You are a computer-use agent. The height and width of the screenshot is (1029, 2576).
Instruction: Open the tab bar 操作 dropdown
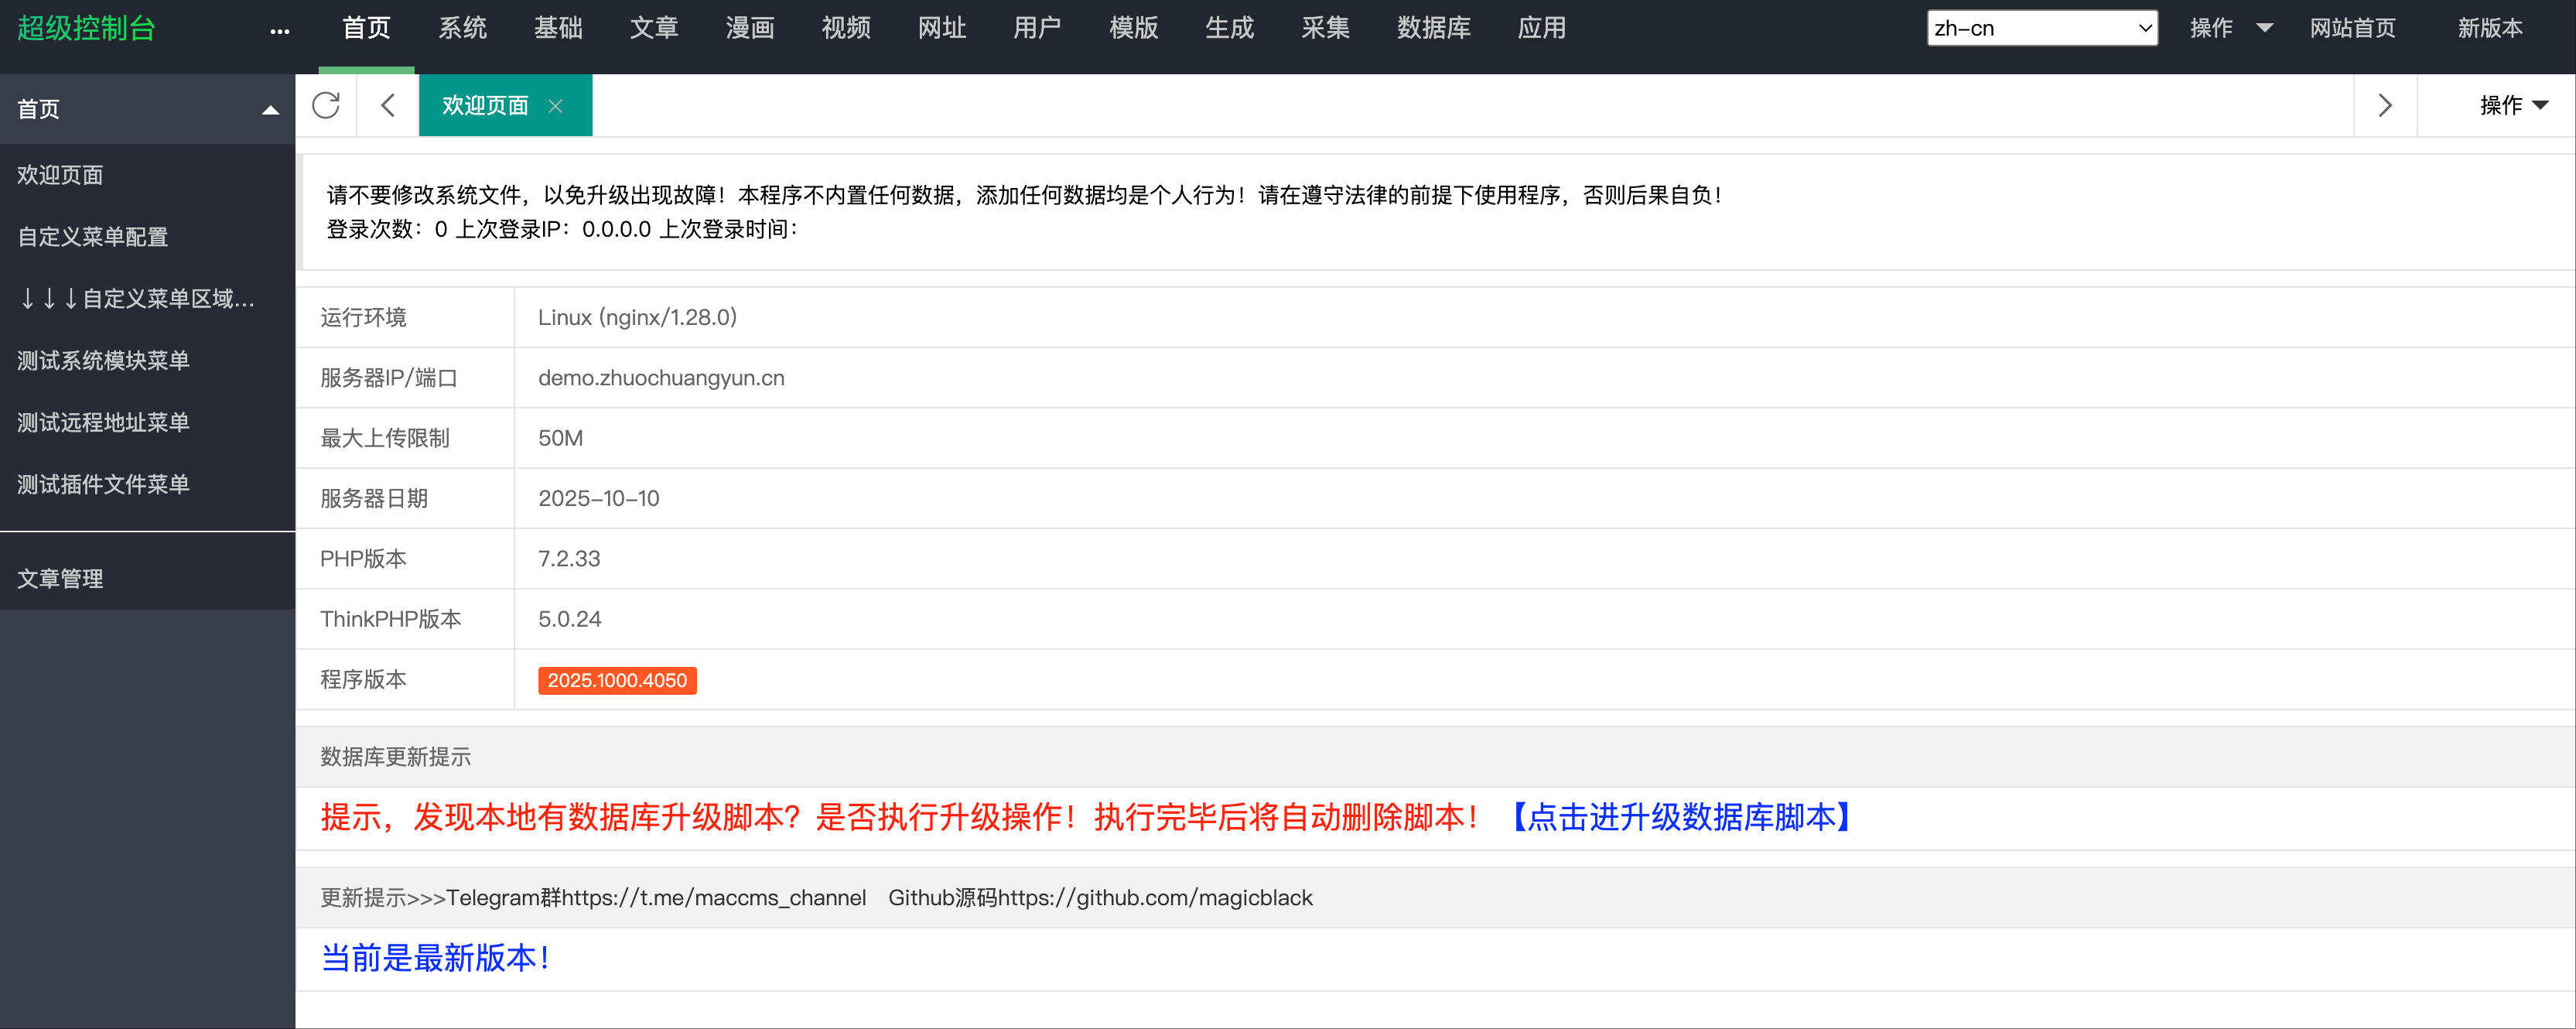click(2513, 105)
